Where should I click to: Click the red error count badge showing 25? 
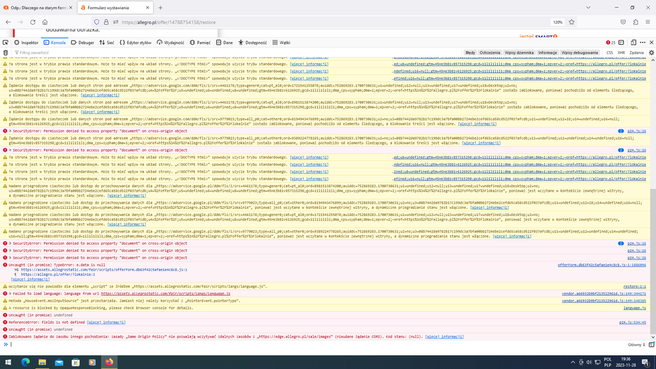point(611,42)
